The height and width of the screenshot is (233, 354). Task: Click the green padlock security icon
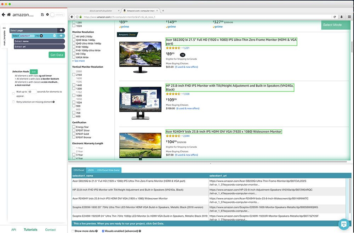(80, 17)
